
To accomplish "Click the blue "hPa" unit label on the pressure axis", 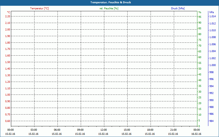I will [x=212, y=12].
